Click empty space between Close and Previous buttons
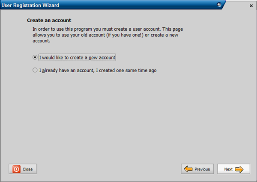257x182 pixels. click(107, 169)
